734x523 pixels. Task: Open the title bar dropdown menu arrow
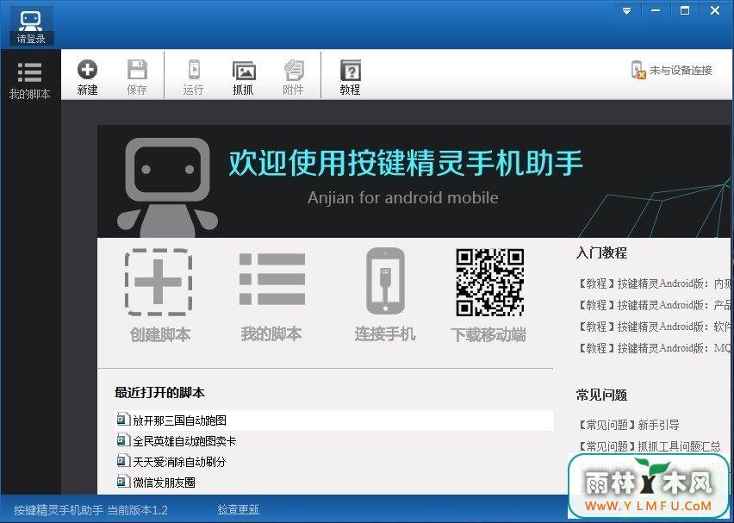pos(627,11)
